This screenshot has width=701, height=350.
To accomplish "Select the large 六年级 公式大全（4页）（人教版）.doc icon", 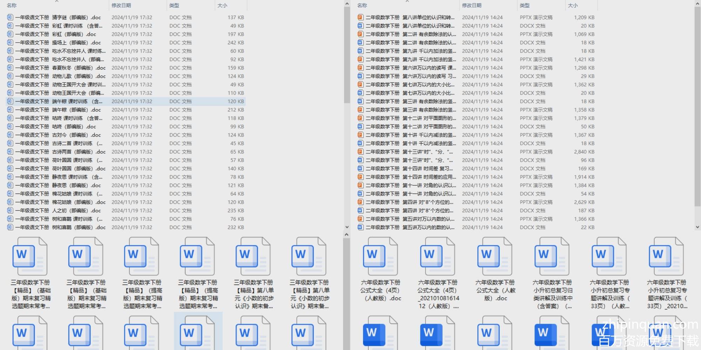I will [x=380, y=257].
